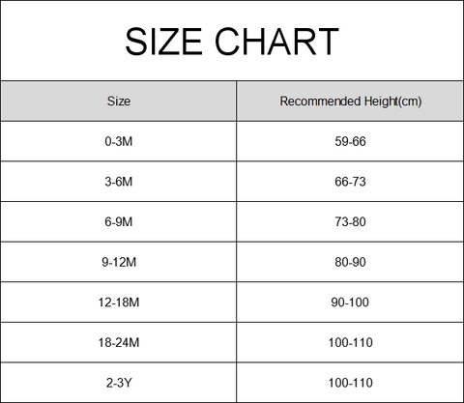This screenshot has height=403, width=464.
Task: Click the SIZE CHART title
Action: point(232,42)
